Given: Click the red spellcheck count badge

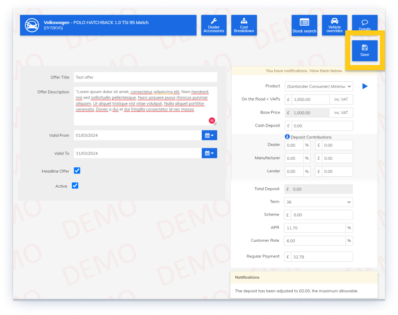Looking at the screenshot, I should coord(212,120).
